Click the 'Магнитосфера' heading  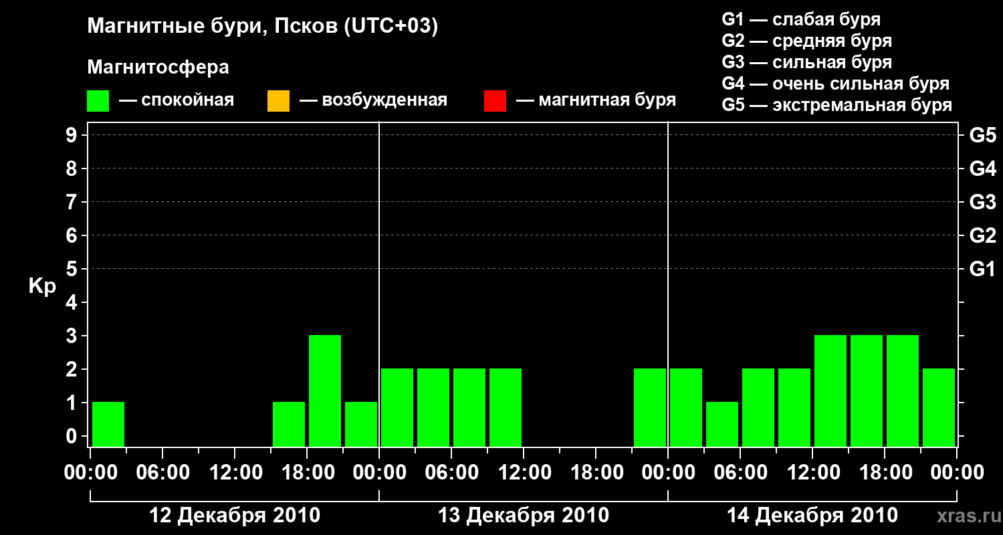(158, 68)
